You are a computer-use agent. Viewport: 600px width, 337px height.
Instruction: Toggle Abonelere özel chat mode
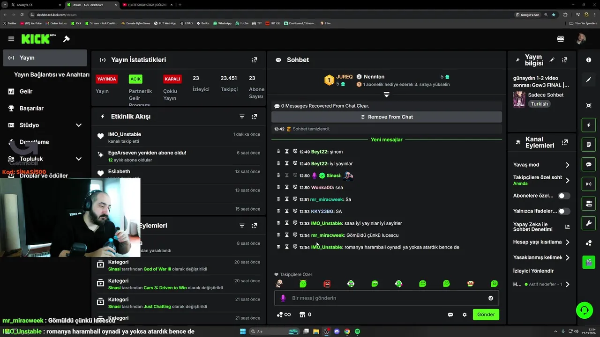tap(564, 196)
